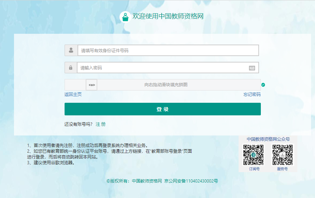The width and height of the screenshot is (315, 198).
Task: Click the 订阅号 QR code image
Action: pyautogui.click(x=254, y=155)
